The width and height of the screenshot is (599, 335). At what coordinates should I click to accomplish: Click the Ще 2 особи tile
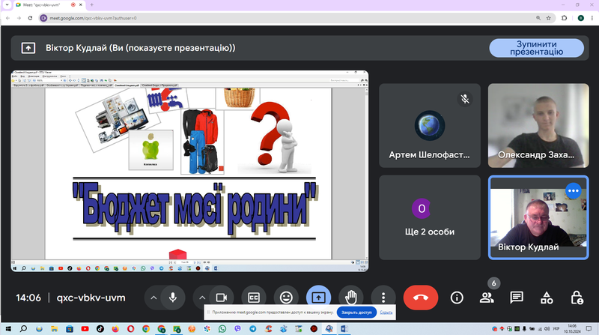click(429, 217)
